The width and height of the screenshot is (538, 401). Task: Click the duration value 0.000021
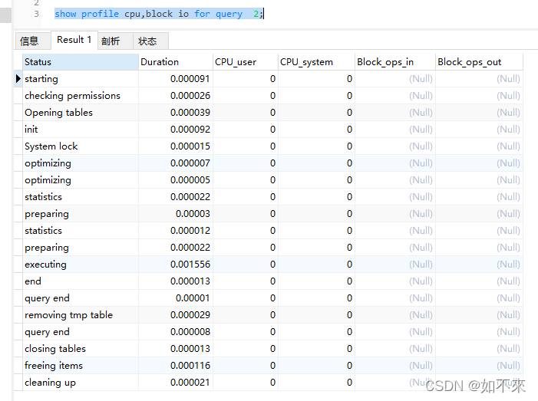coord(190,382)
